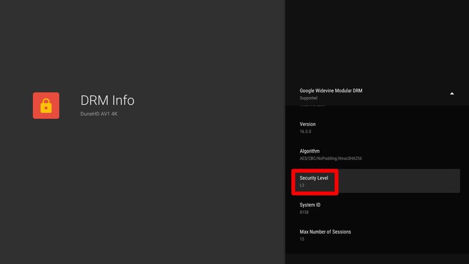The width and height of the screenshot is (469, 264).
Task: Click the DRM Info title text
Action: [x=107, y=100]
